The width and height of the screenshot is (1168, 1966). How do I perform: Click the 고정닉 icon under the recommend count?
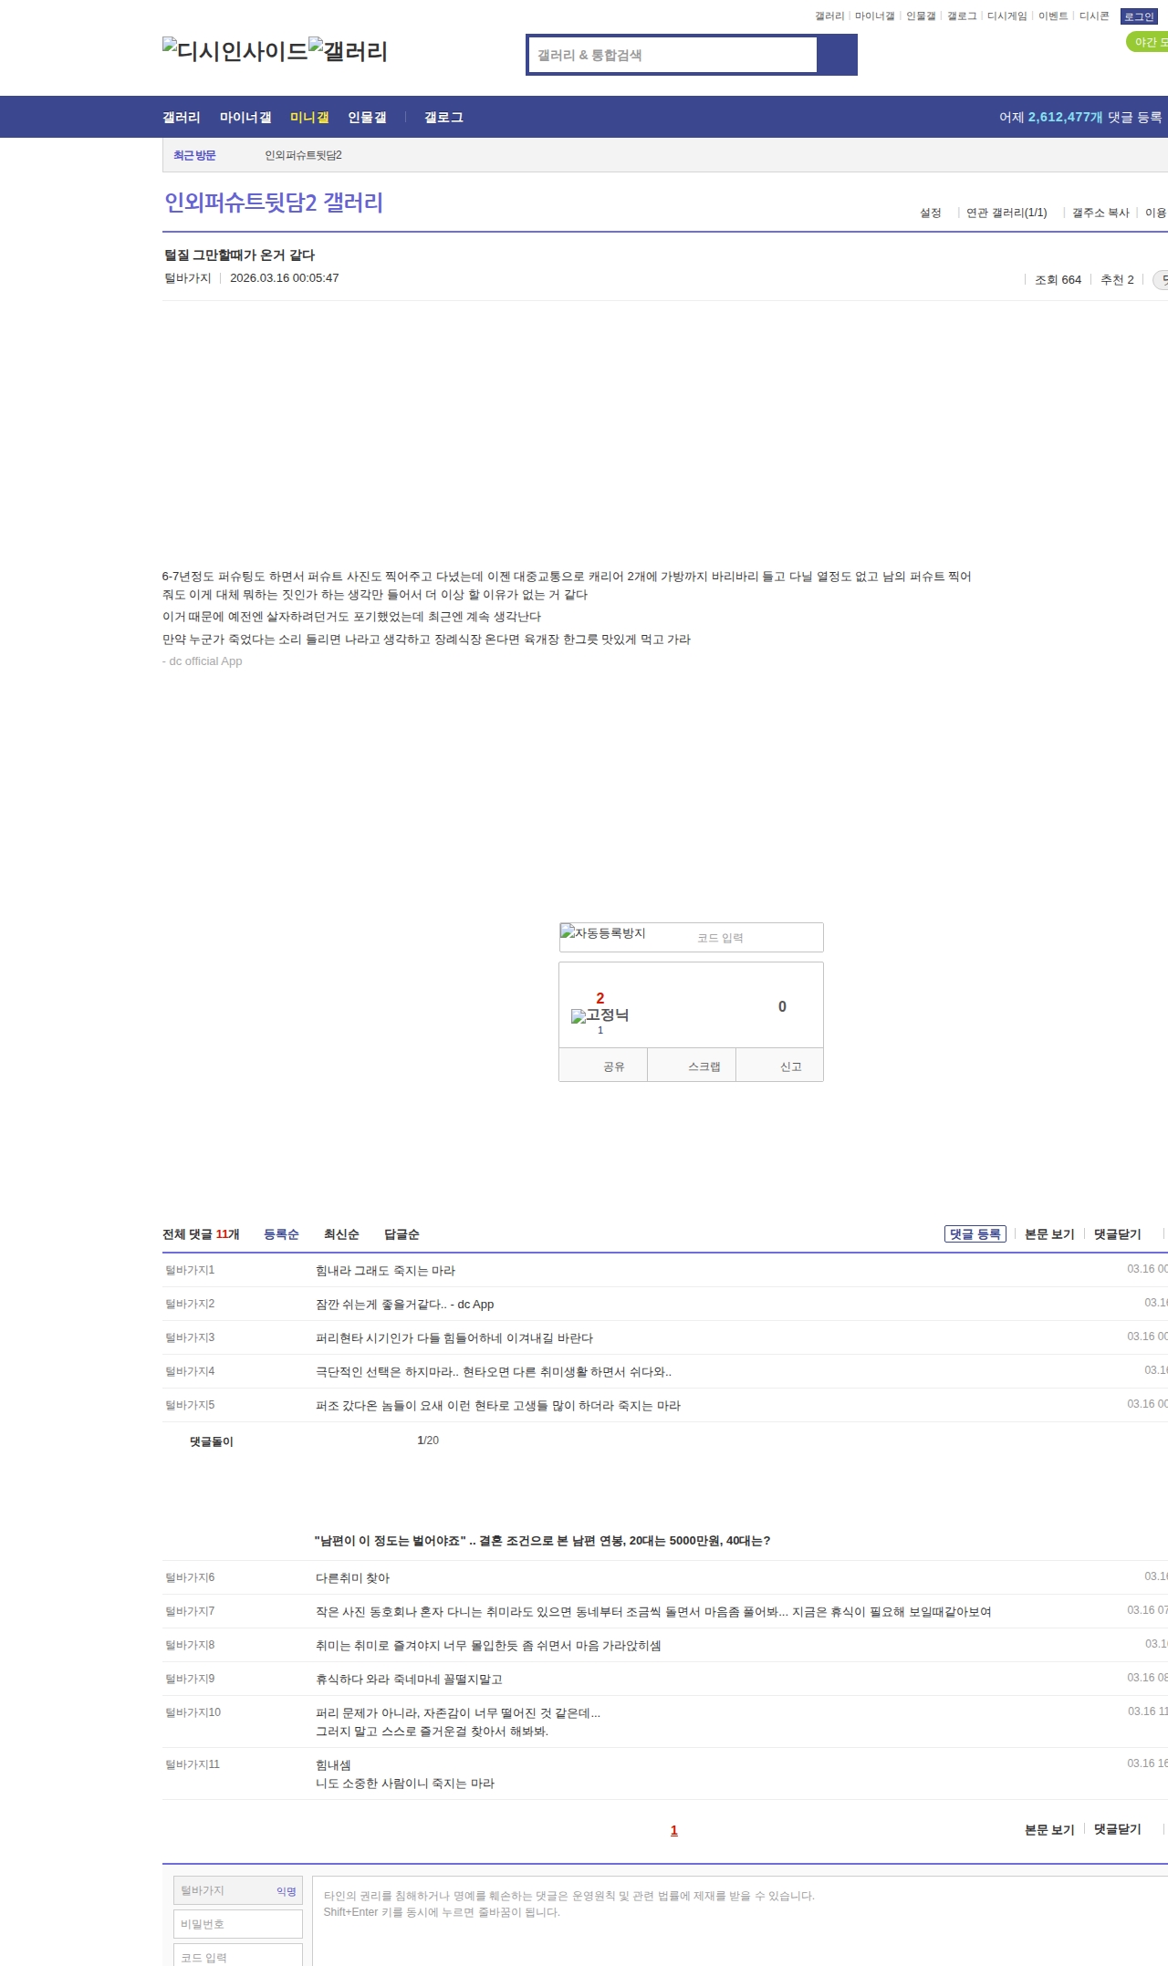[x=600, y=1015]
